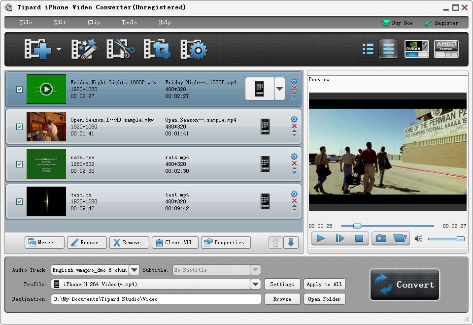Select the test.ts thumbnail
Viewport: 473px width, 325px height.
click(x=46, y=201)
